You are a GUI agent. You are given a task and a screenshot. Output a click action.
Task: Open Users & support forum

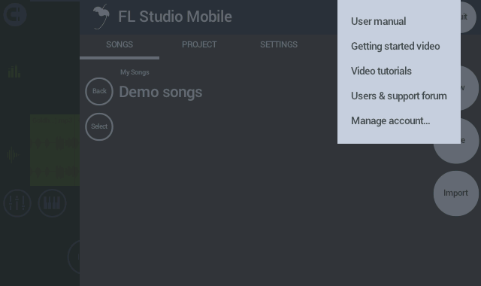(x=399, y=96)
